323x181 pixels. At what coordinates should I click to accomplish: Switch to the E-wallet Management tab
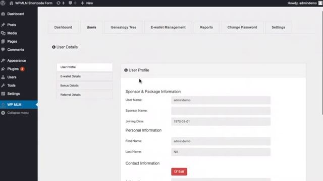coord(168,27)
